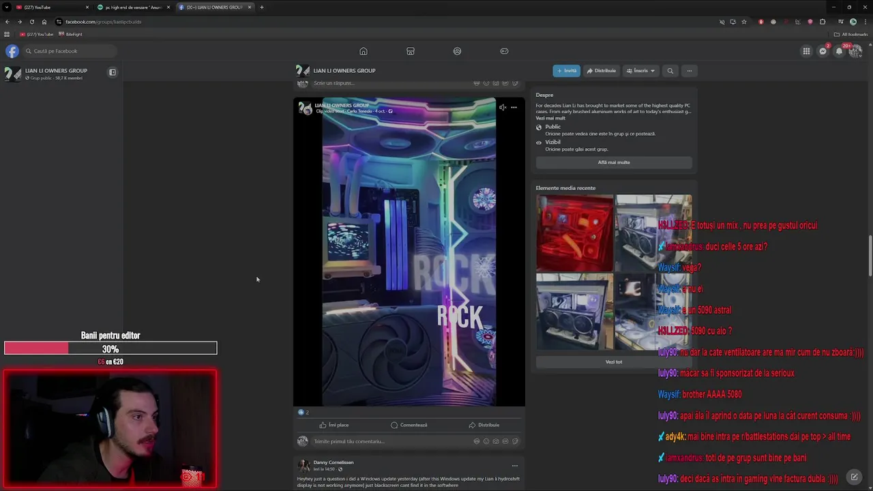Open the browser Extensions puzzle icon

point(823,22)
